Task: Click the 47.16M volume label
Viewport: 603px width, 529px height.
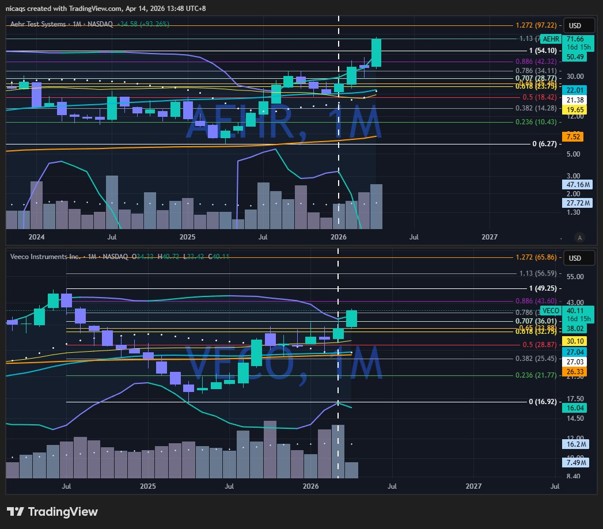Action: (x=578, y=185)
